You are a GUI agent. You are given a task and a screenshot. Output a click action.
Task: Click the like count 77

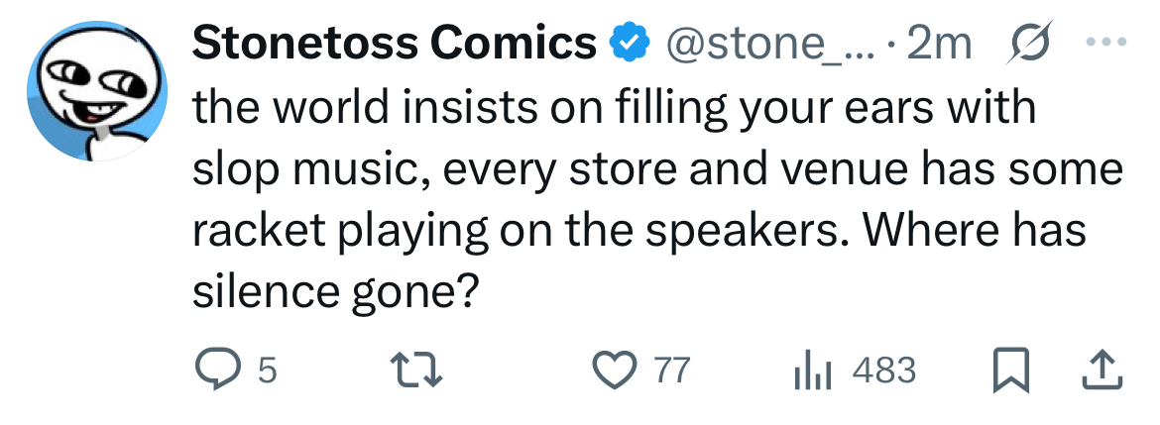point(672,371)
